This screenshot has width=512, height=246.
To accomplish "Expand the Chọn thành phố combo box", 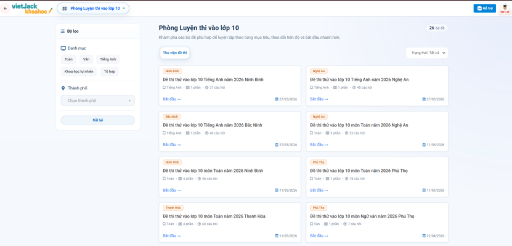I will [x=97, y=100].
